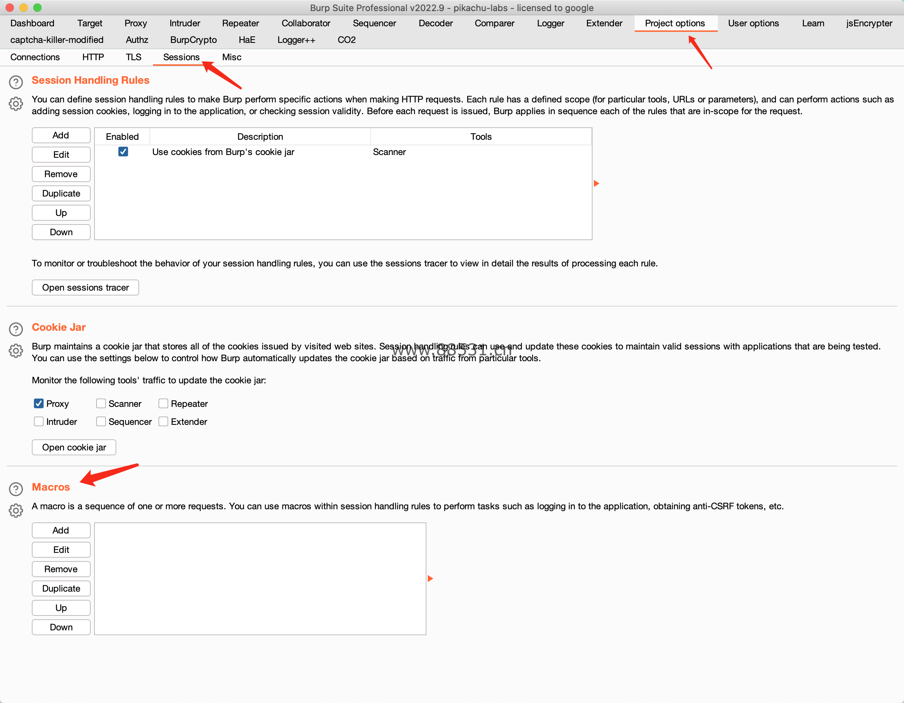Switch to Misc sub-tab
This screenshot has width=904, height=703.
pyautogui.click(x=232, y=57)
